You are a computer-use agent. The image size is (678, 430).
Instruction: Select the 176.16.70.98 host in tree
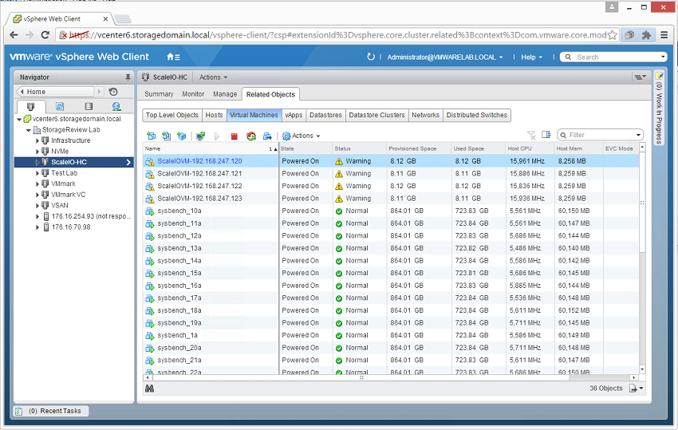coord(71,227)
